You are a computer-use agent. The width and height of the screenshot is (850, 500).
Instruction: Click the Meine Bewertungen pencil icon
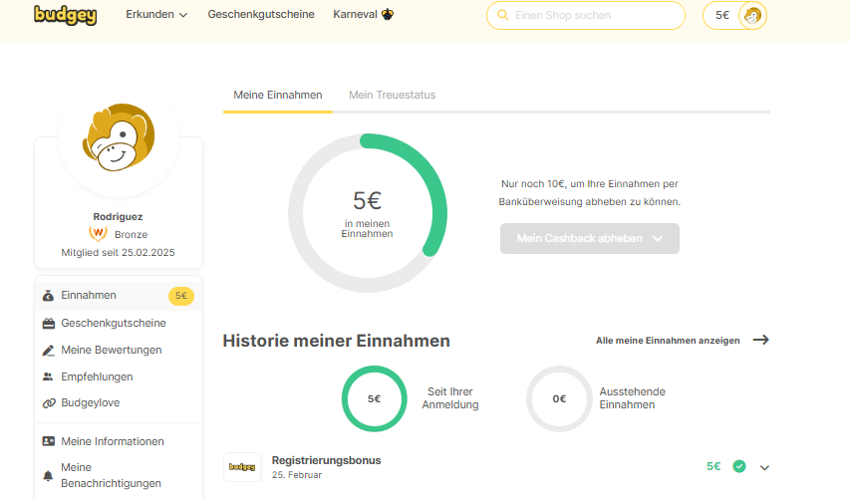point(48,351)
